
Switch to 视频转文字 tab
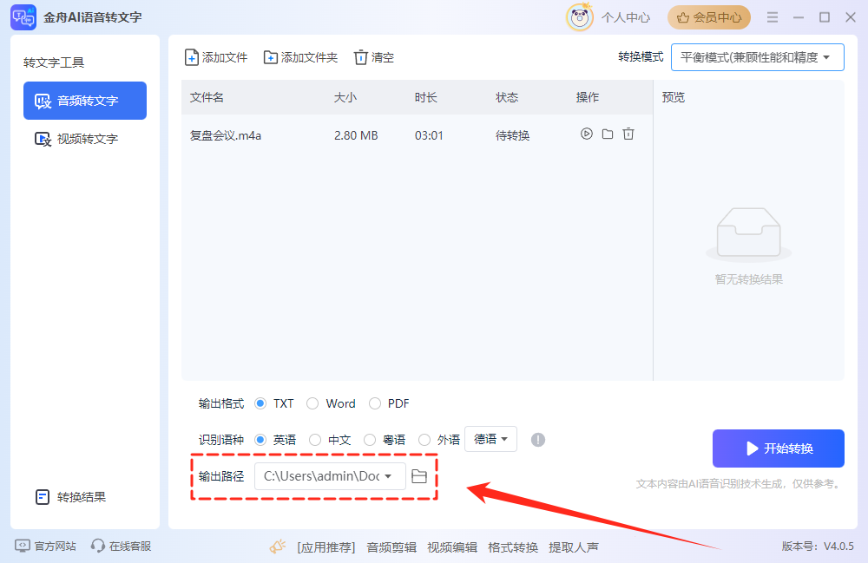[85, 139]
